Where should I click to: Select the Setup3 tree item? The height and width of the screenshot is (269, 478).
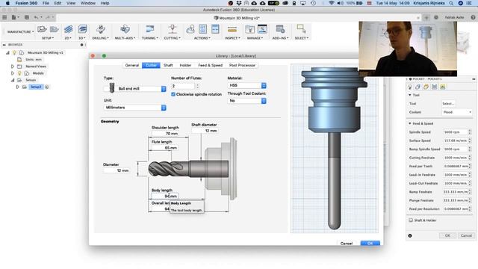click(x=36, y=87)
